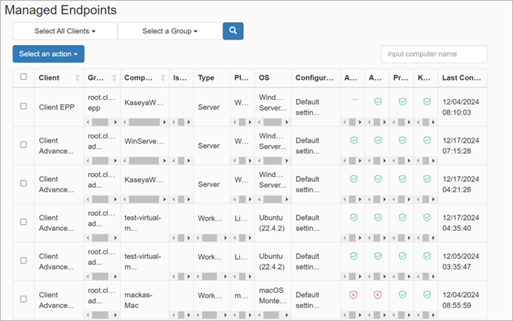The image size is (513, 321).
Task: Sort table by the Type column header
Action: 206,77
